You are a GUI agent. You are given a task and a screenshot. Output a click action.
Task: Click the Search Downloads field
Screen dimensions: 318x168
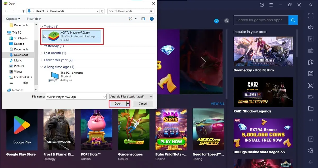tap(131, 11)
